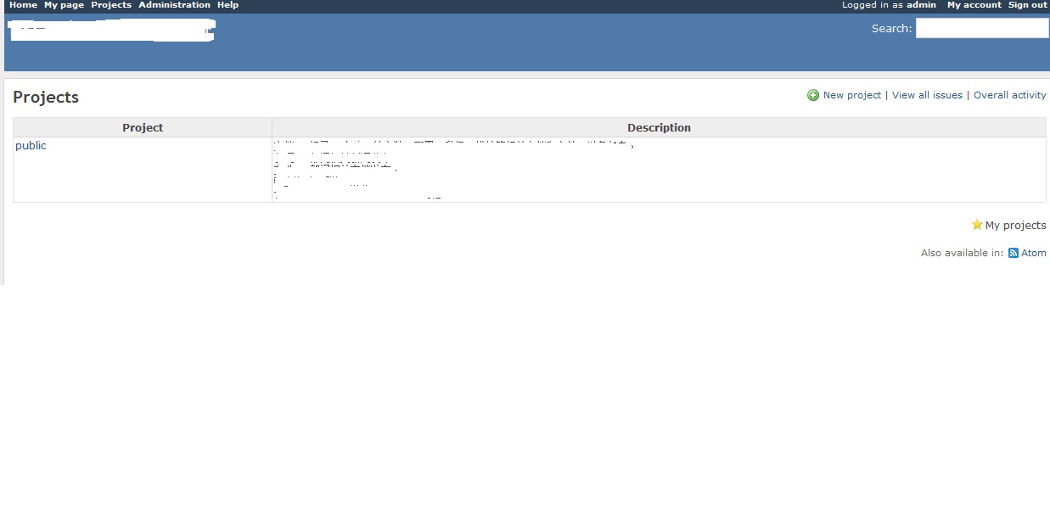Screen dimensions: 1050x521
Task: Click the Projects page heading
Action: (x=46, y=98)
